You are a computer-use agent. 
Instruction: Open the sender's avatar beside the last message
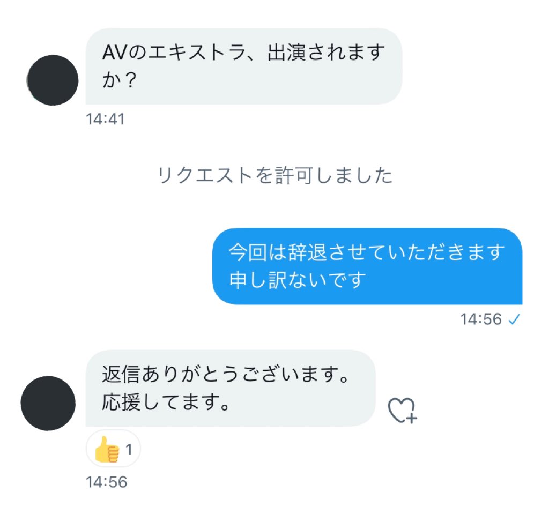[48, 404]
